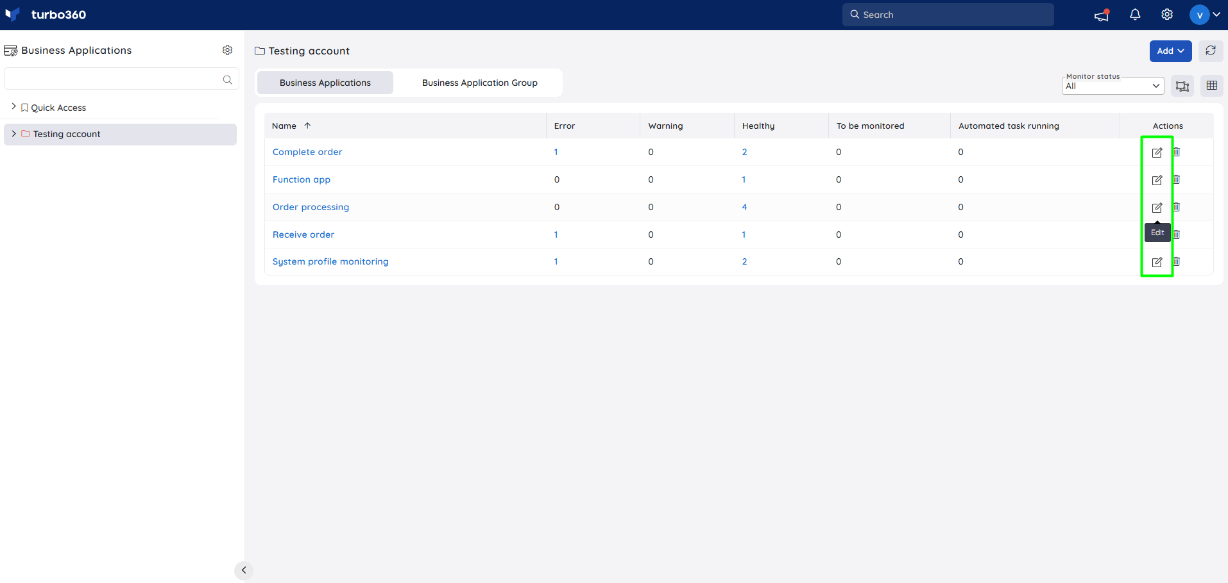
Task: Switch to grid view icon
Action: click(x=1212, y=86)
